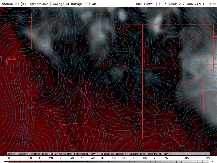Screen dimensions: 217x163
Task: Pick the "35" value on the color scale
Action: pos(82,158)
